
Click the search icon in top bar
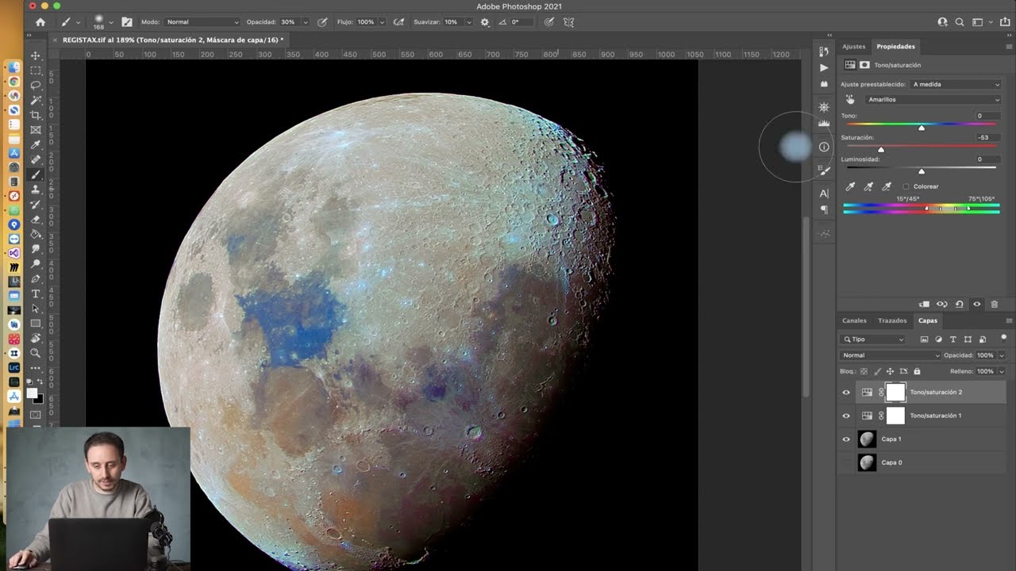pyautogui.click(x=960, y=22)
